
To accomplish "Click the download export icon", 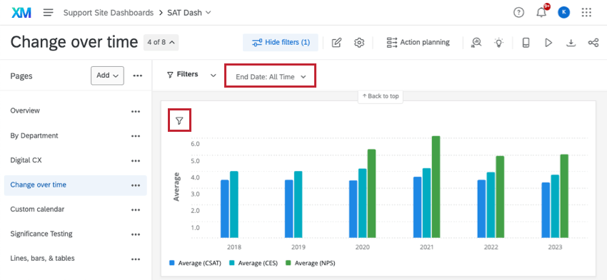I will tap(571, 43).
